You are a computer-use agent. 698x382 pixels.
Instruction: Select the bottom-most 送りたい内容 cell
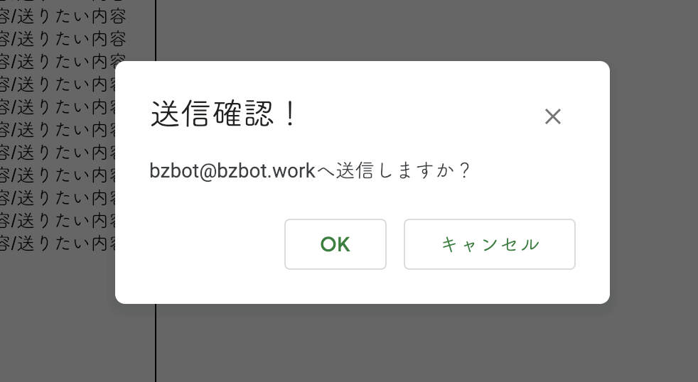click(58, 244)
